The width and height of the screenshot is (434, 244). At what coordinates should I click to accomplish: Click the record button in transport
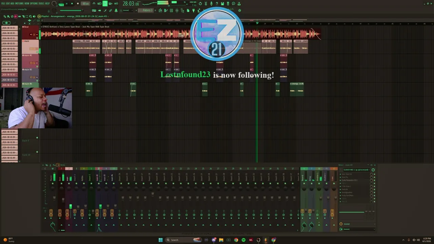[78, 4]
